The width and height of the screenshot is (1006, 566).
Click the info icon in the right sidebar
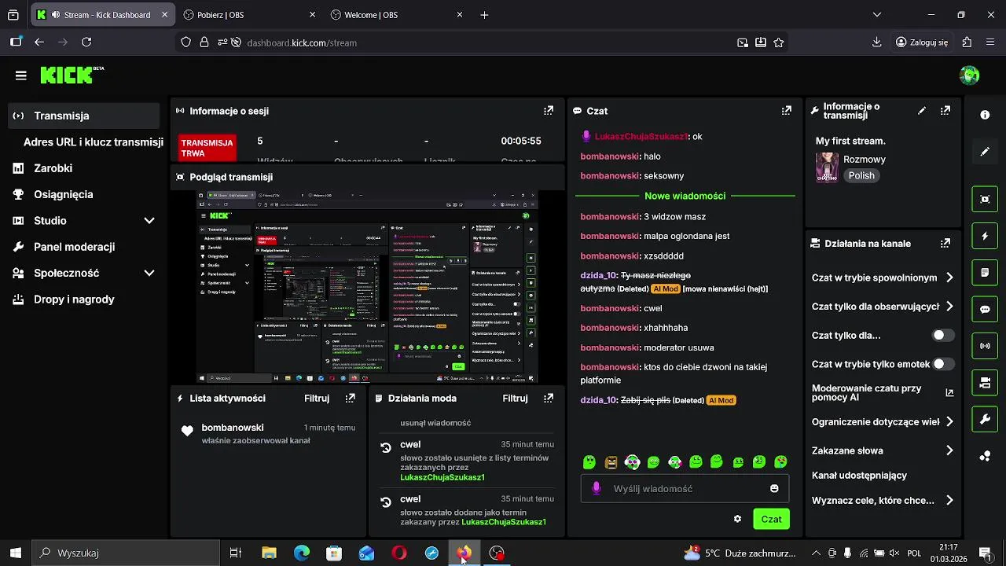pos(985,115)
